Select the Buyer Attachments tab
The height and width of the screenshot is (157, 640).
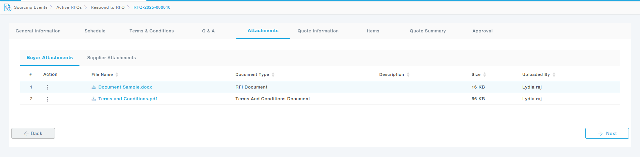pos(50,58)
